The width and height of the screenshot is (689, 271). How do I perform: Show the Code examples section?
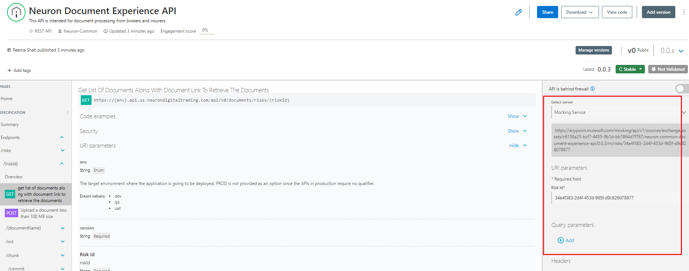click(x=517, y=116)
